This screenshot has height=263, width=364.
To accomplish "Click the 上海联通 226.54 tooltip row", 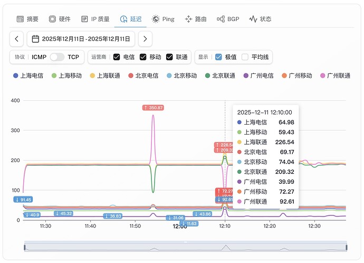I will [265, 142].
